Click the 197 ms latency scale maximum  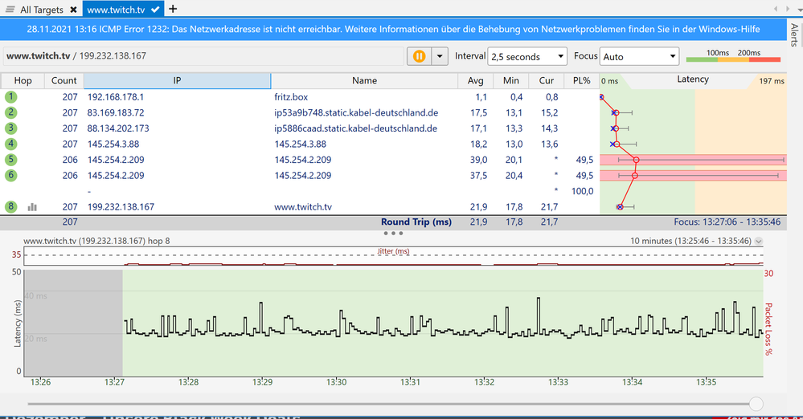[771, 81]
